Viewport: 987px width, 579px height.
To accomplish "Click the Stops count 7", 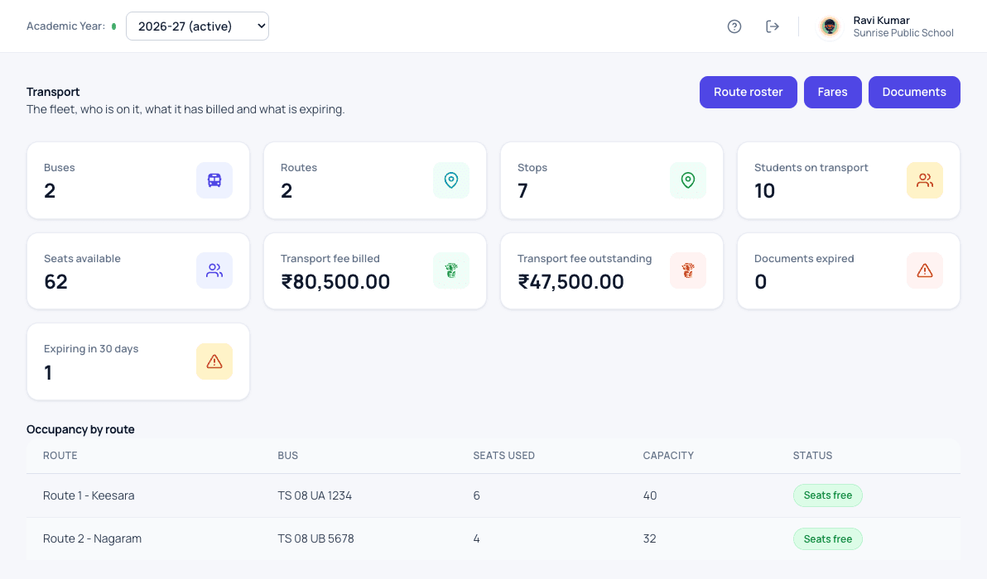I will 523,191.
